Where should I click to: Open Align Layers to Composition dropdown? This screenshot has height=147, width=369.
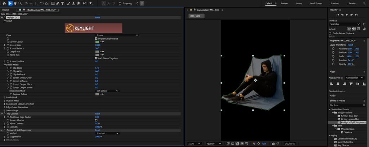[x=355, y=77]
